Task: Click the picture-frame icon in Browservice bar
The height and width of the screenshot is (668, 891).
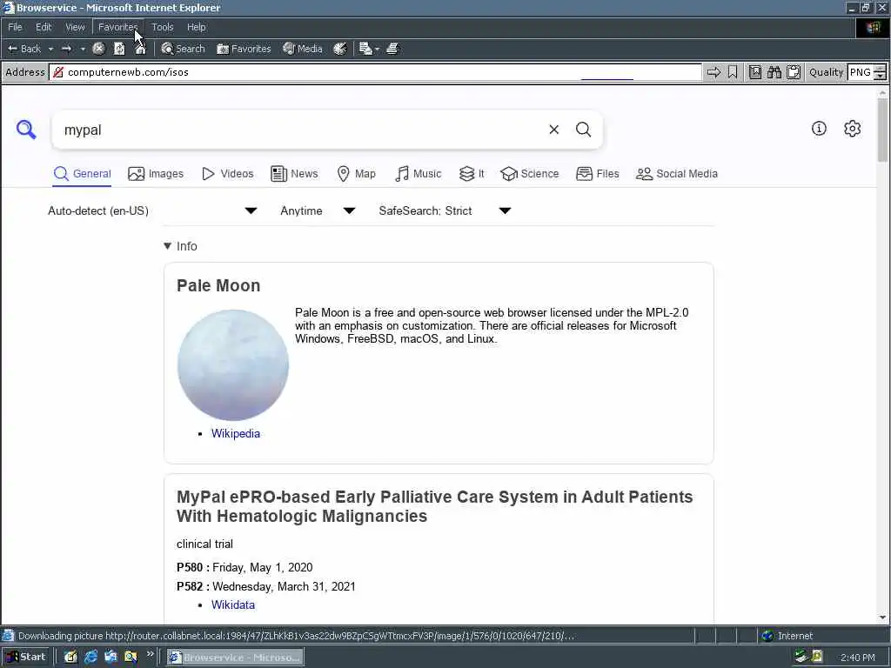Action: pos(755,72)
